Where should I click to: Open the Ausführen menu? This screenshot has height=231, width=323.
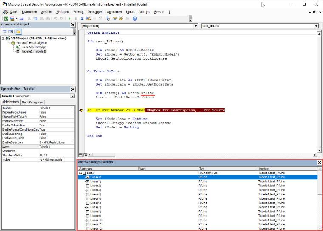point(114,12)
